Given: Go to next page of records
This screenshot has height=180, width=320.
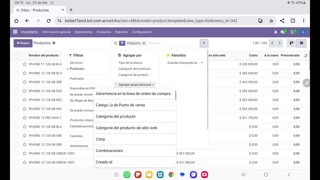Looking at the screenshot, I should point(279,43).
